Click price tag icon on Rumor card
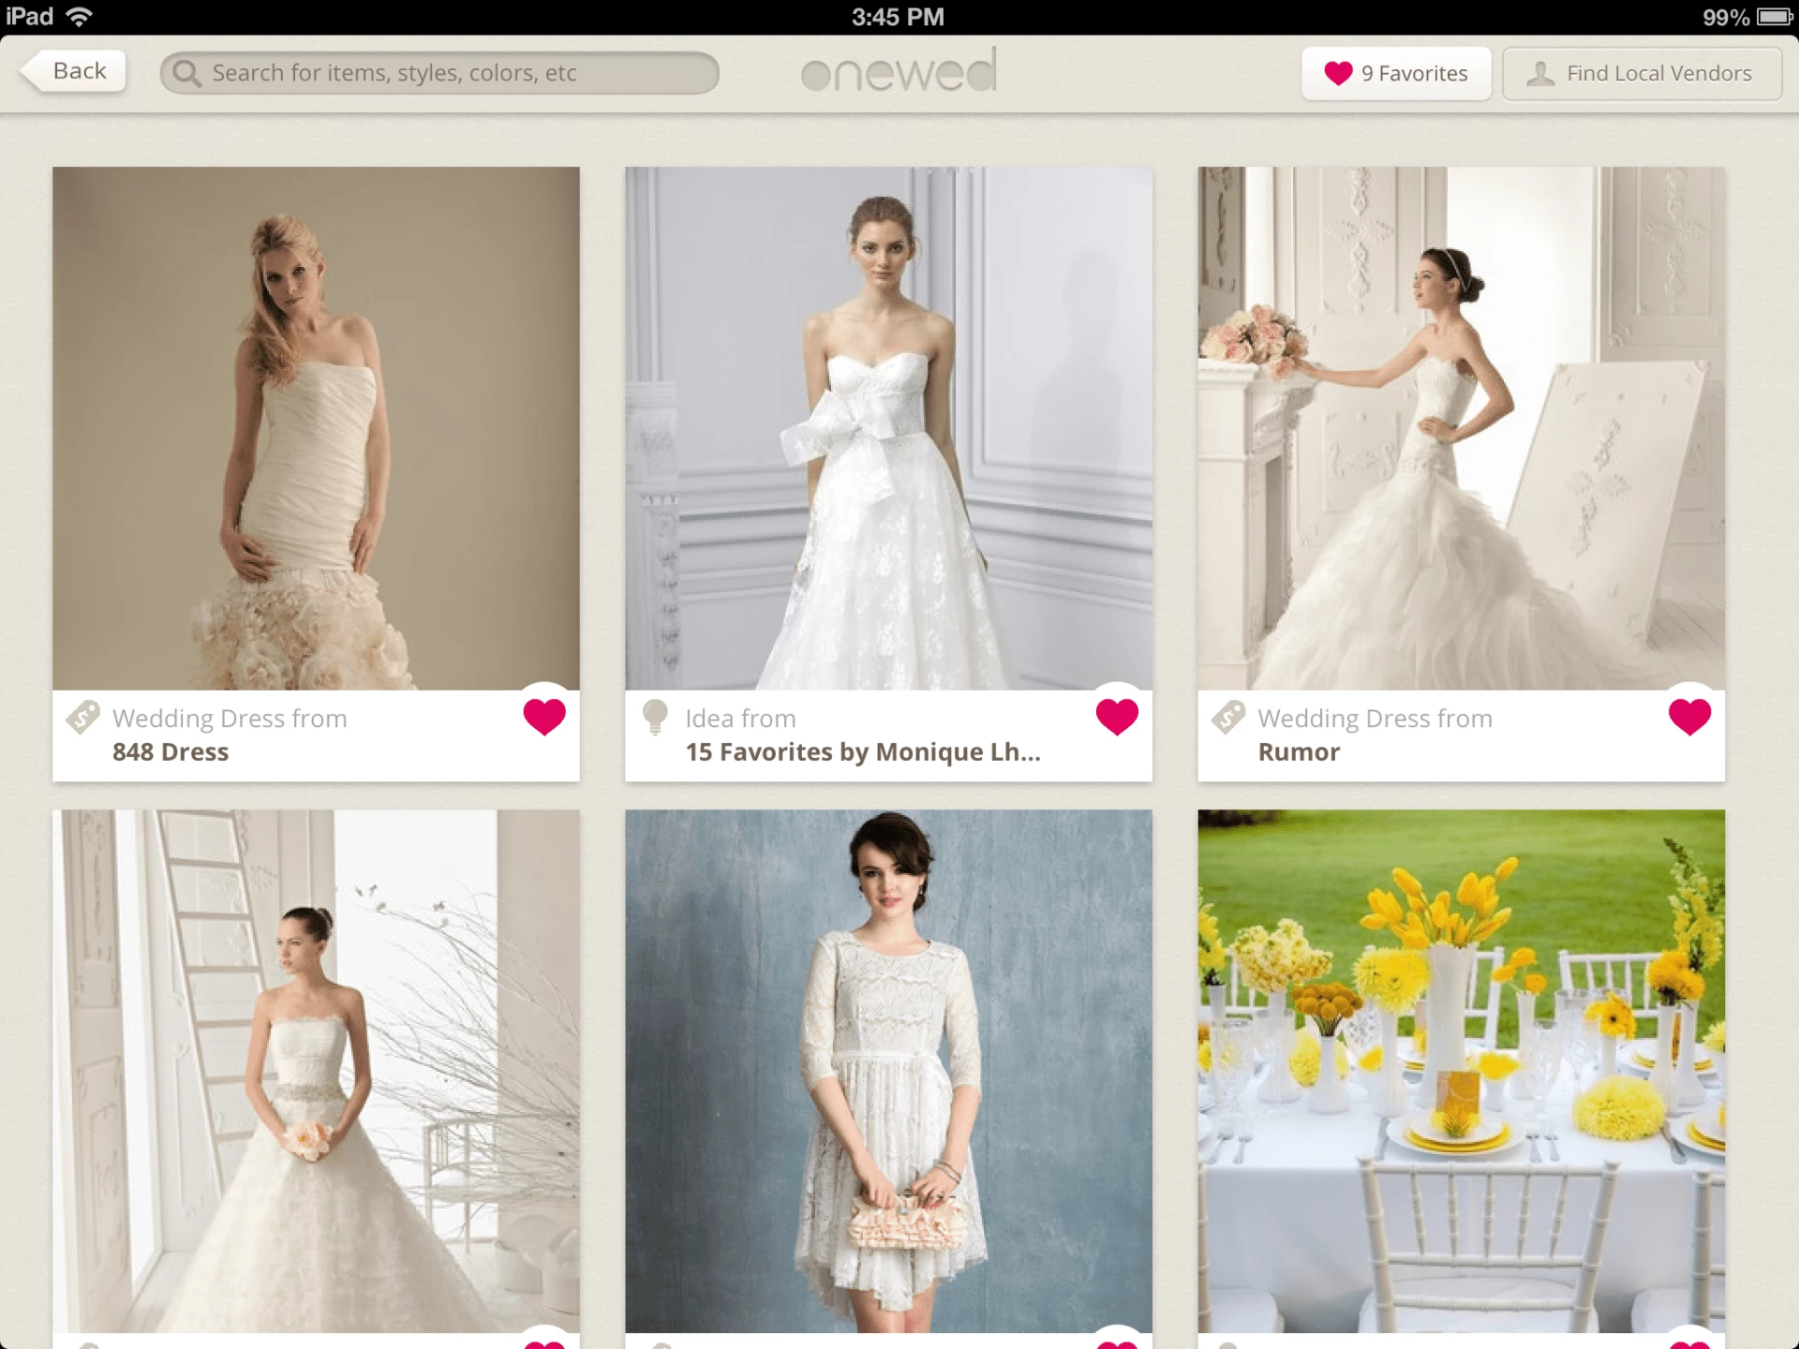This screenshot has width=1799, height=1349. click(x=1227, y=718)
